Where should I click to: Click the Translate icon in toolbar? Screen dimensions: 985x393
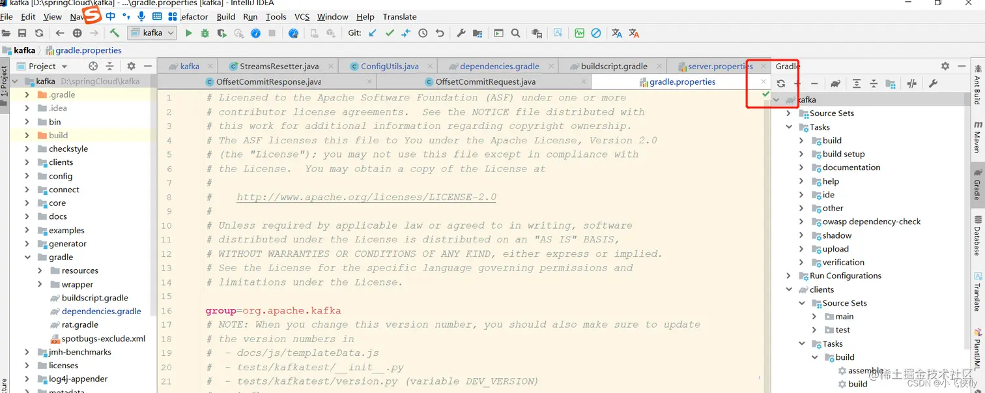[x=617, y=33]
